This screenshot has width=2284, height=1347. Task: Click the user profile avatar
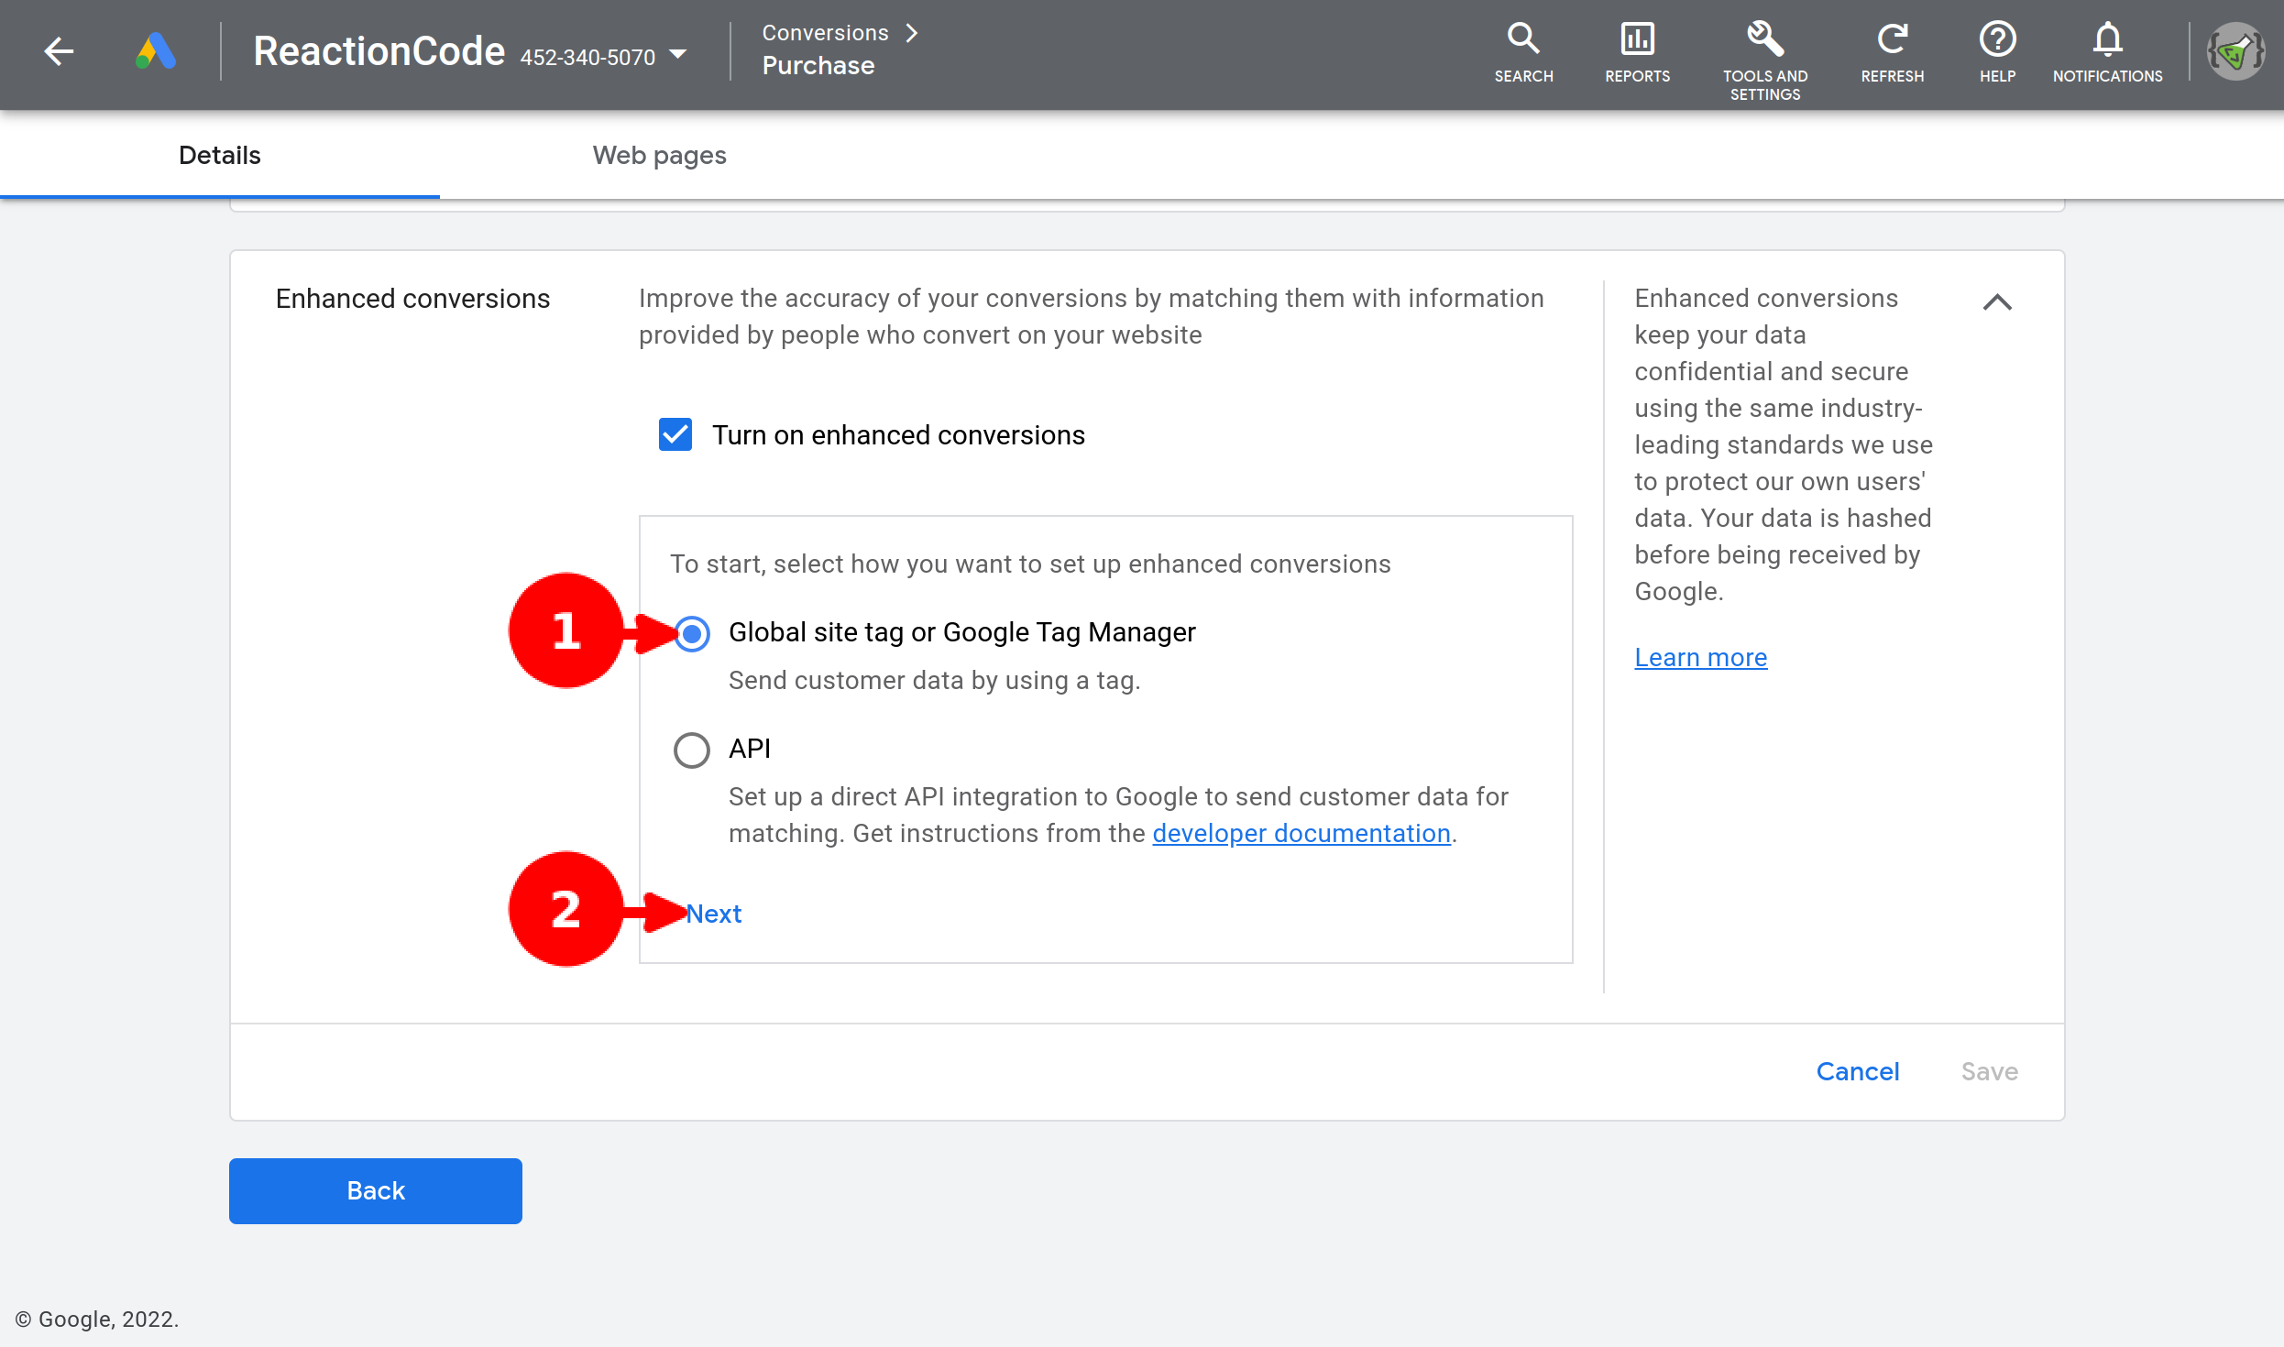coord(2235,52)
